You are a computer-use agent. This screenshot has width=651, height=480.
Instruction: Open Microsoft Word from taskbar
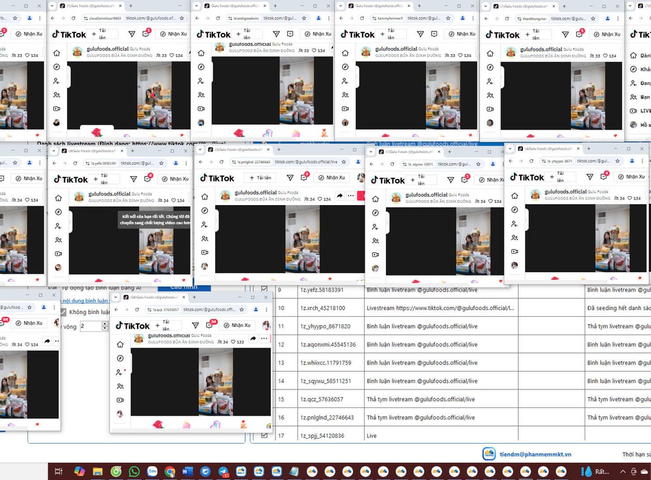pos(187,471)
